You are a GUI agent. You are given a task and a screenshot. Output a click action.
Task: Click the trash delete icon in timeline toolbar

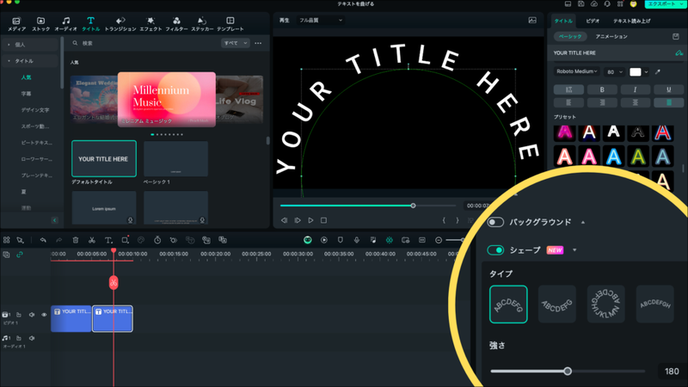[x=76, y=240]
